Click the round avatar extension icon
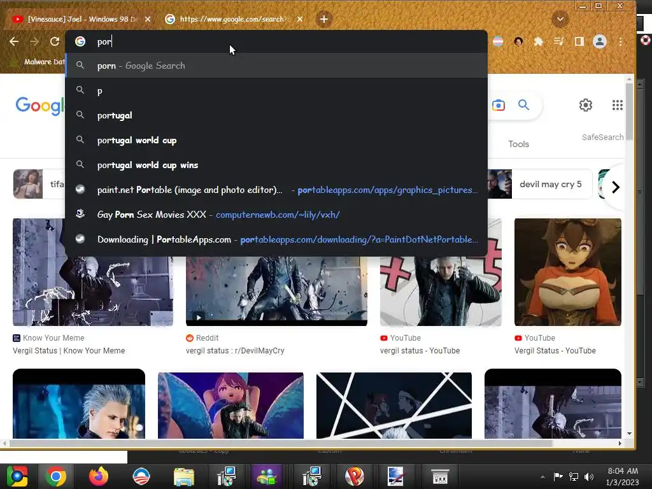This screenshot has width=652, height=489. point(518,41)
